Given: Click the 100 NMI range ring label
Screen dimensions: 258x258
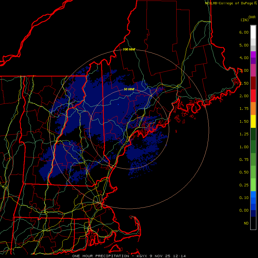Looking at the screenshot, I should (129, 49).
